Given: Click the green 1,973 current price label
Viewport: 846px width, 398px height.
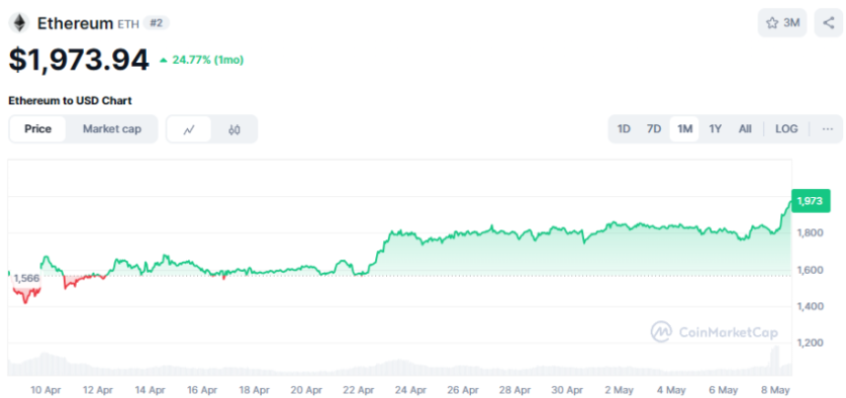Looking at the screenshot, I should point(811,201).
